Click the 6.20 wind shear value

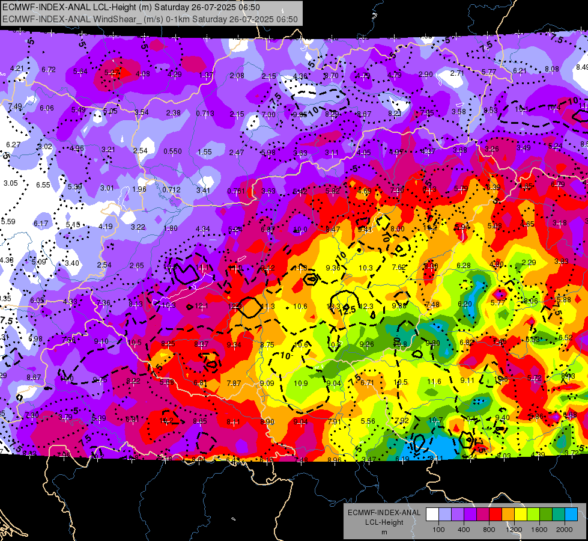point(465,304)
